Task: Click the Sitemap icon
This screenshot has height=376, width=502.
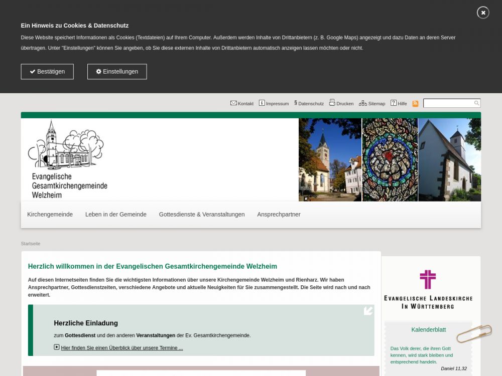Action: (362, 103)
